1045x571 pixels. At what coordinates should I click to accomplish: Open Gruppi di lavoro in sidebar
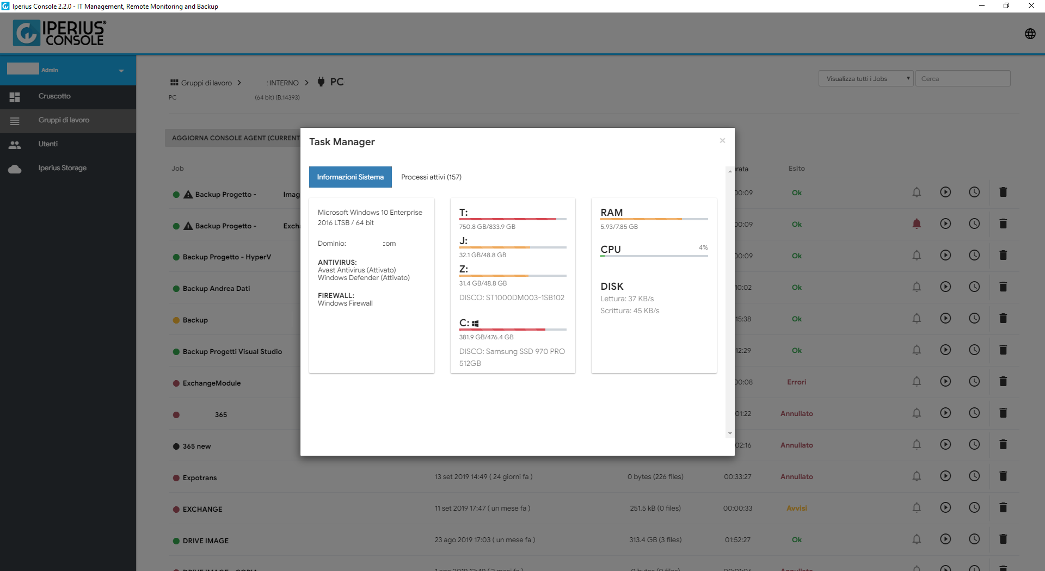(64, 120)
